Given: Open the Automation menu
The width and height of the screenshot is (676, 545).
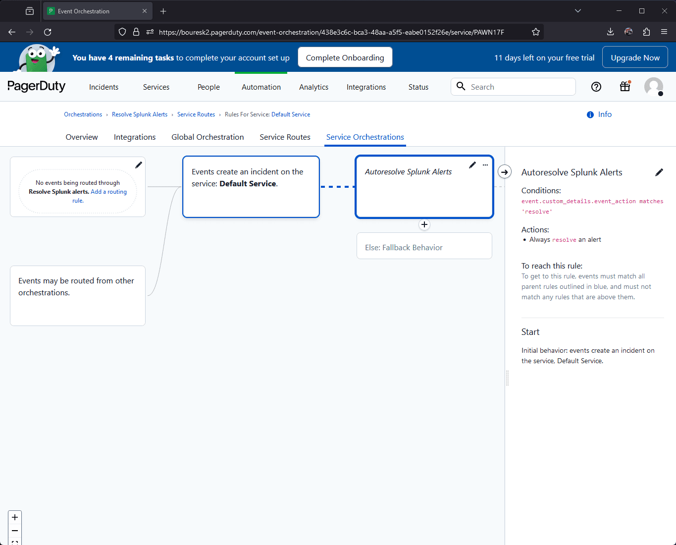Looking at the screenshot, I should [261, 87].
